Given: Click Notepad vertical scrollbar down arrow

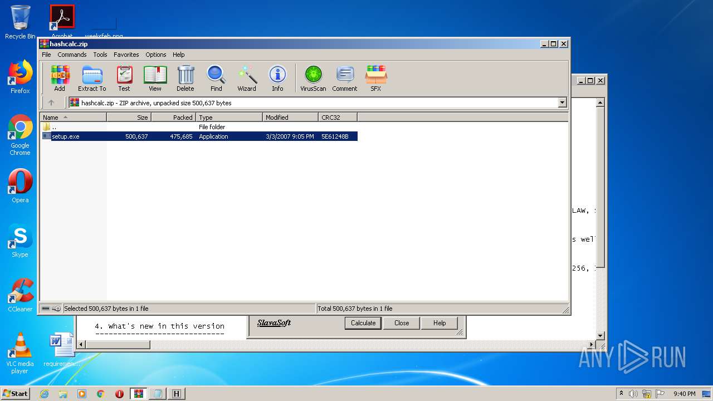Looking at the screenshot, I should click(x=600, y=336).
